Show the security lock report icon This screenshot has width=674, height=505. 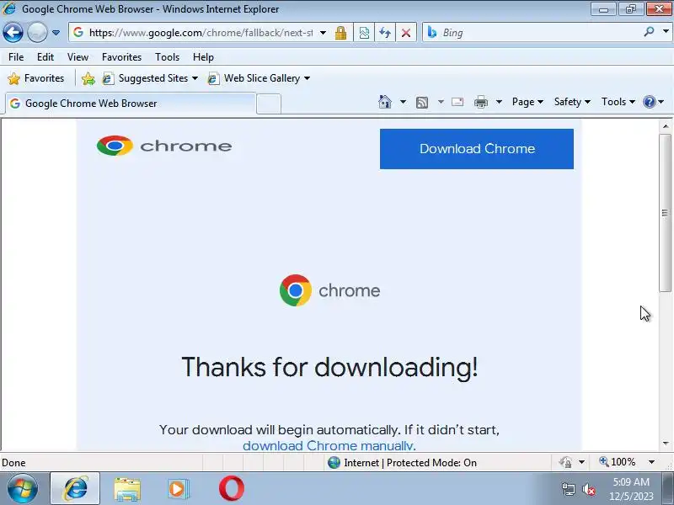(x=341, y=33)
